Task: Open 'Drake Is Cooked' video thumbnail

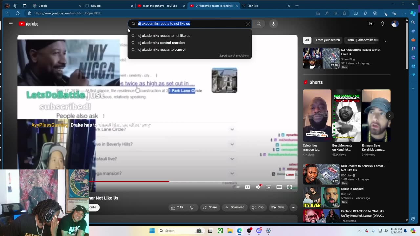Action: click(x=321, y=197)
